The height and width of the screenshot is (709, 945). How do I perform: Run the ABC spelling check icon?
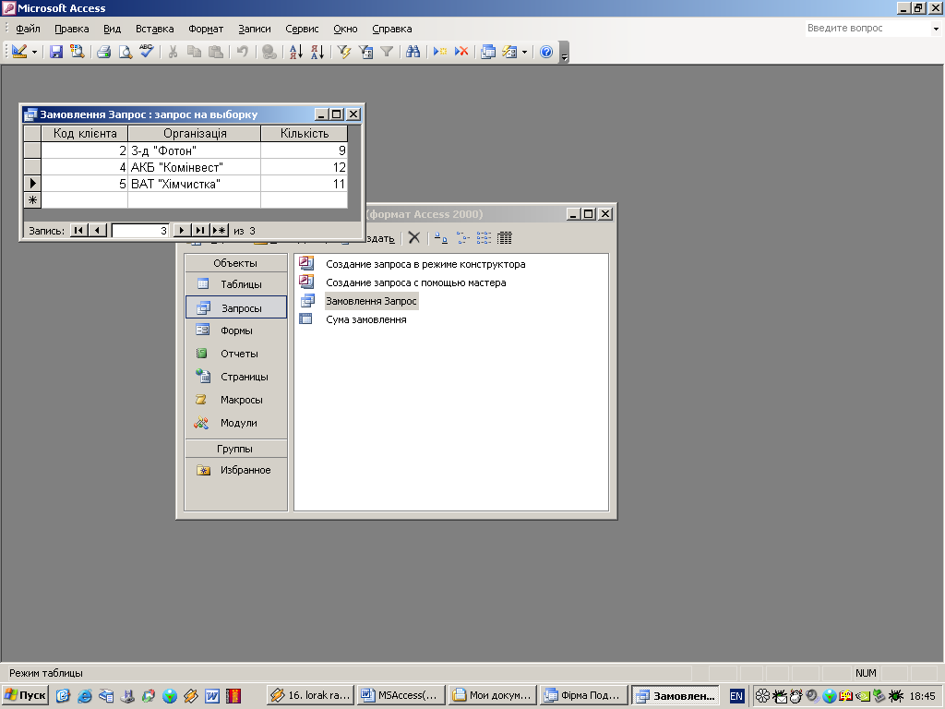[147, 52]
